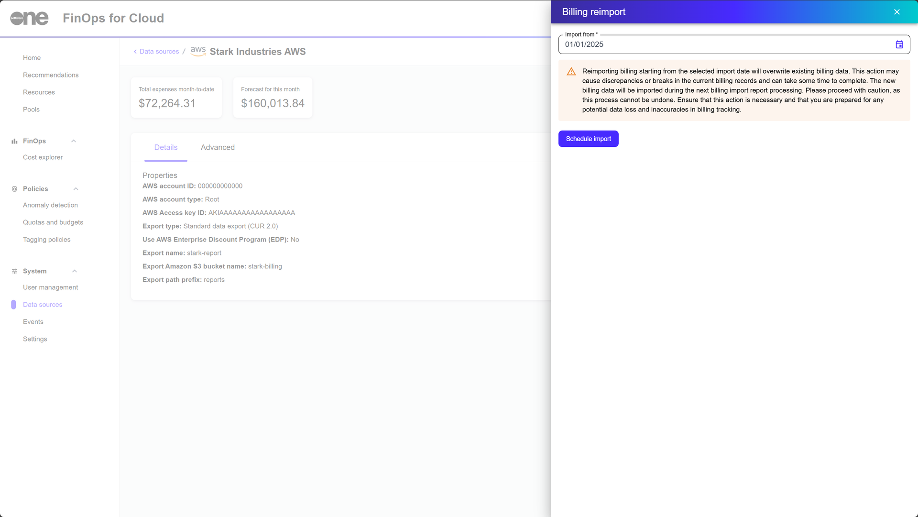Click the Stark Industries AWS title
This screenshot has height=517, width=918.
(x=258, y=52)
